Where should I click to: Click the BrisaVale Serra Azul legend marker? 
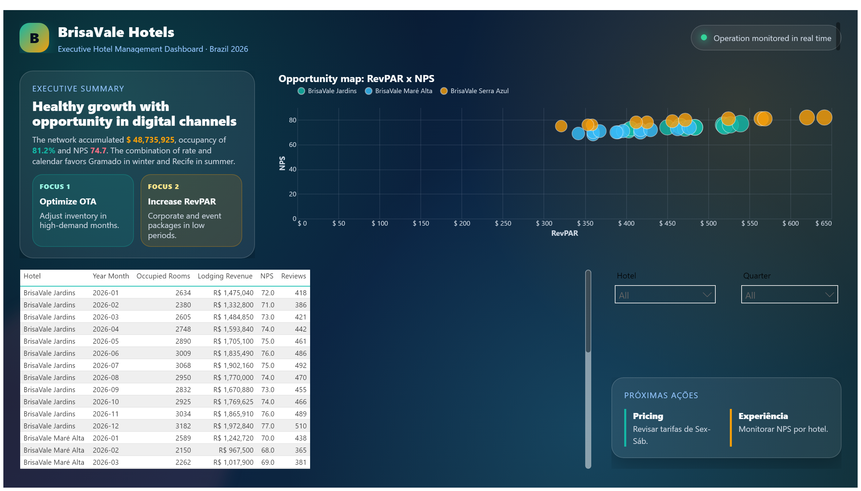(444, 91)
